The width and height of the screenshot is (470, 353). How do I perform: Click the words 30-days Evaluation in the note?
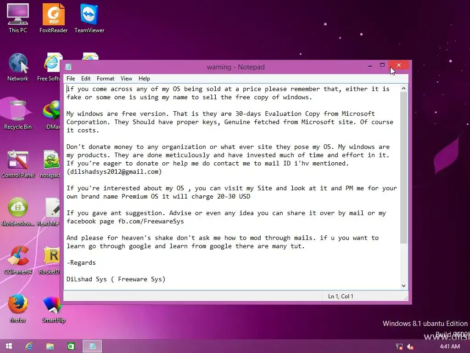pyautogui.click(x=268, y=114)
